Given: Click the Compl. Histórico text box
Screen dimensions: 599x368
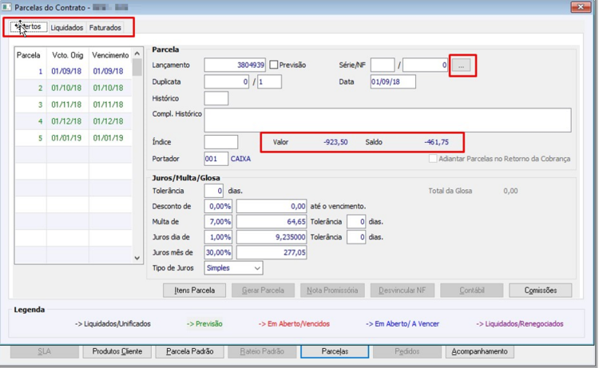Looking at the screenshot, I should pyautogui.click(x=387, y=120).
